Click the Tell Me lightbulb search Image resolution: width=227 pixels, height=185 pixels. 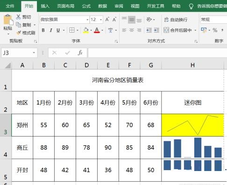point(191,7)
